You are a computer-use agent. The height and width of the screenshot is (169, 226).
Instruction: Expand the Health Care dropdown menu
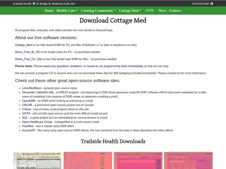pos(67,11)
